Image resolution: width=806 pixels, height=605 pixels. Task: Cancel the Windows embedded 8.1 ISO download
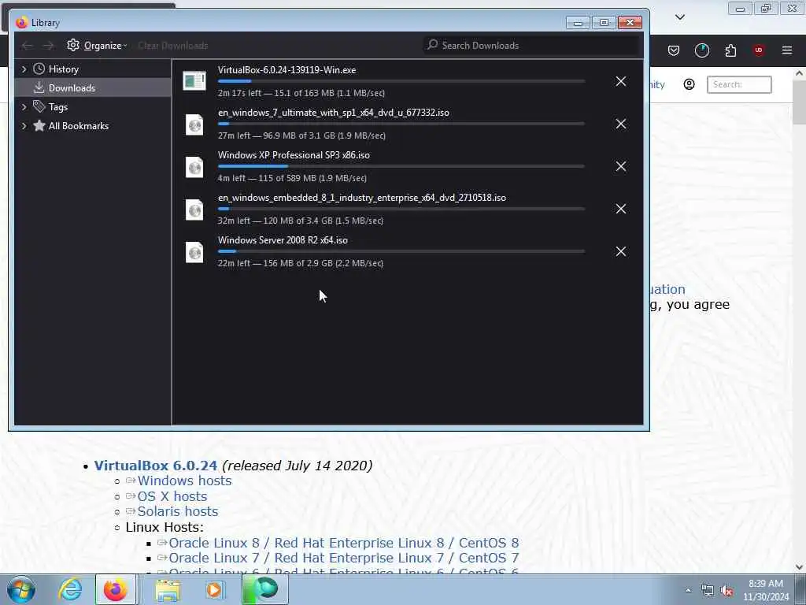(x=620, y=209)
